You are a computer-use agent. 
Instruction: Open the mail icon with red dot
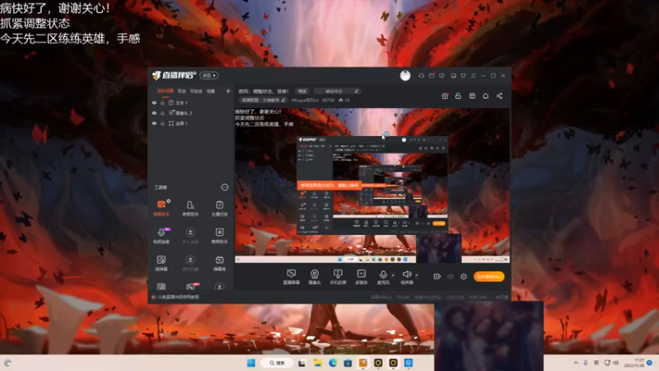(432, 76)
